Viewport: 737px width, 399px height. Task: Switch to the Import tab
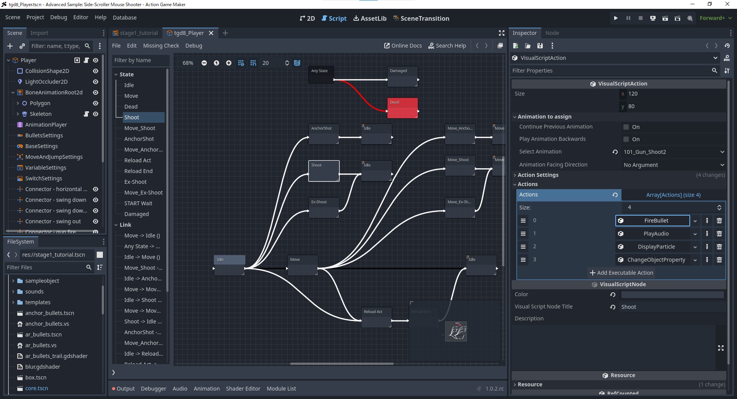[x=39, y=33]
